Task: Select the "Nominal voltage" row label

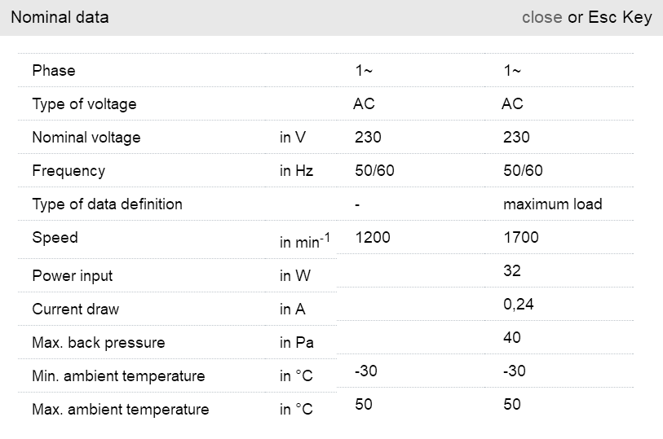Action: click(86, 138)
